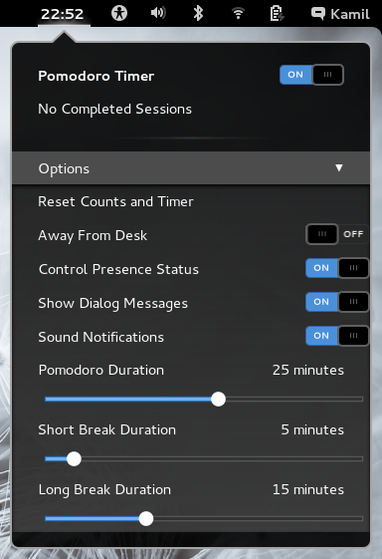The width and height of the screenshot is (382, 559).
Task: Disable Control Presence Status switch
Action: pyautogui.click(x=337, y=268)
